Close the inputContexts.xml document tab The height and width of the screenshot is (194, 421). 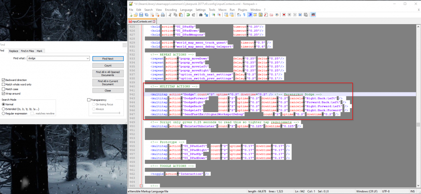coord(154,22)
